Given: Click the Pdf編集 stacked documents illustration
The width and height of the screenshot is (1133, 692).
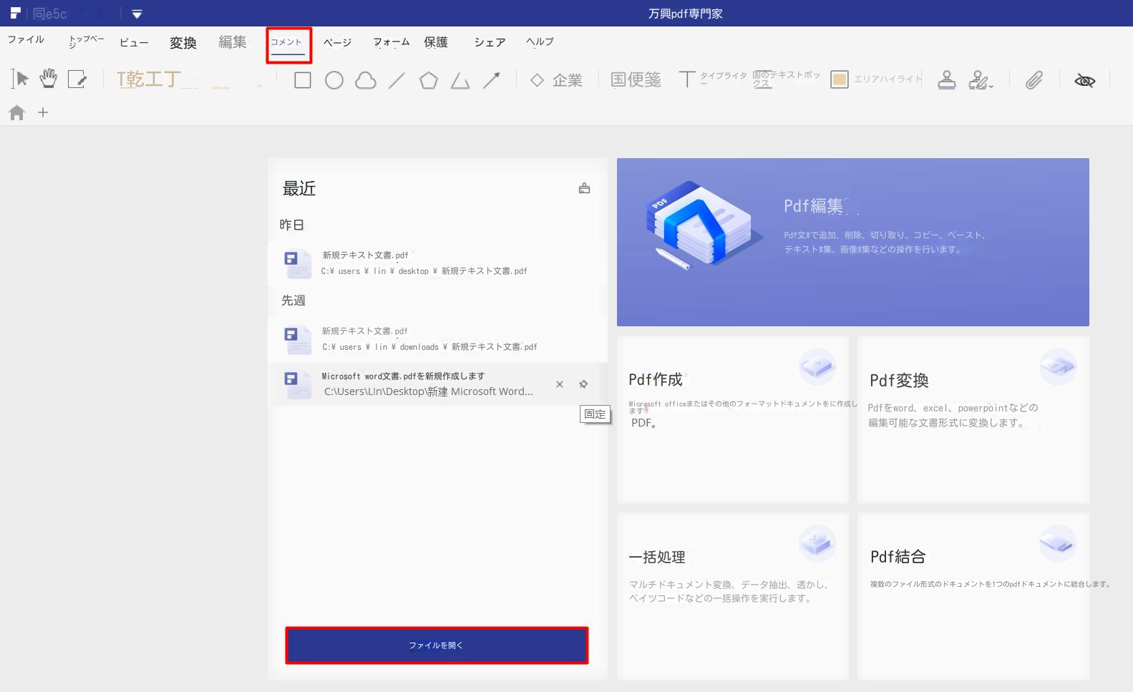Looking at the screenshot, I should 704,225.
